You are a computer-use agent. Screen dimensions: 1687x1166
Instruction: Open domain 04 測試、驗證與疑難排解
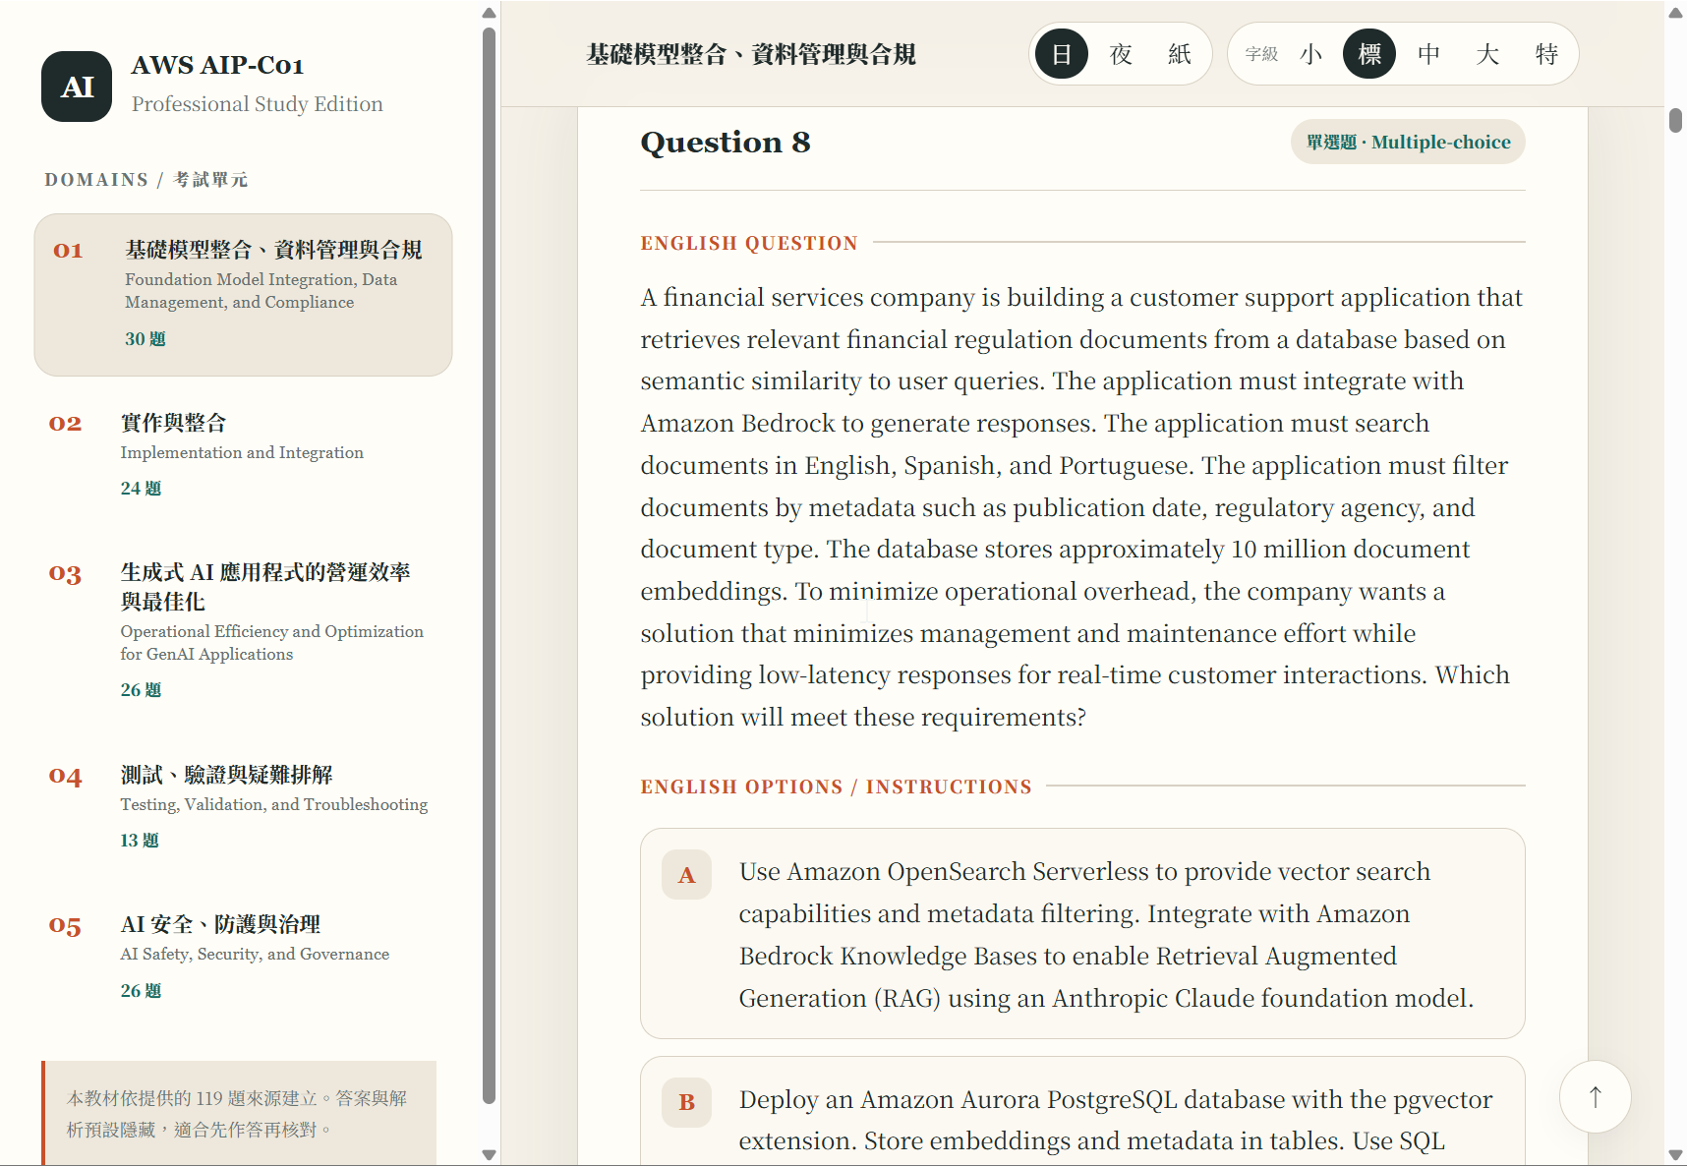[x=243, y=806]
